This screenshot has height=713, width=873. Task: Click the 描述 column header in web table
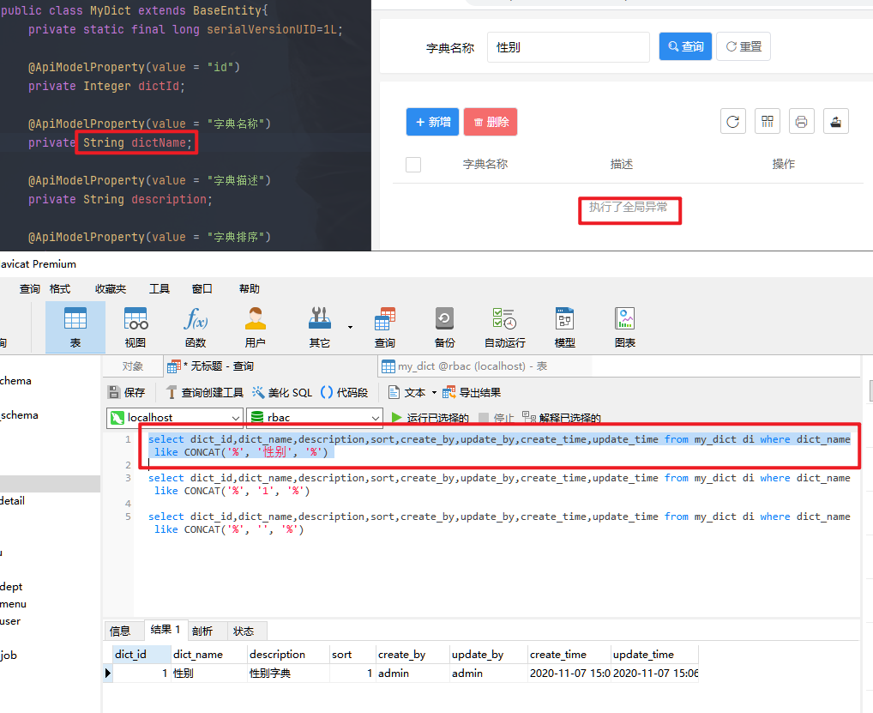[x=622, y=165]
